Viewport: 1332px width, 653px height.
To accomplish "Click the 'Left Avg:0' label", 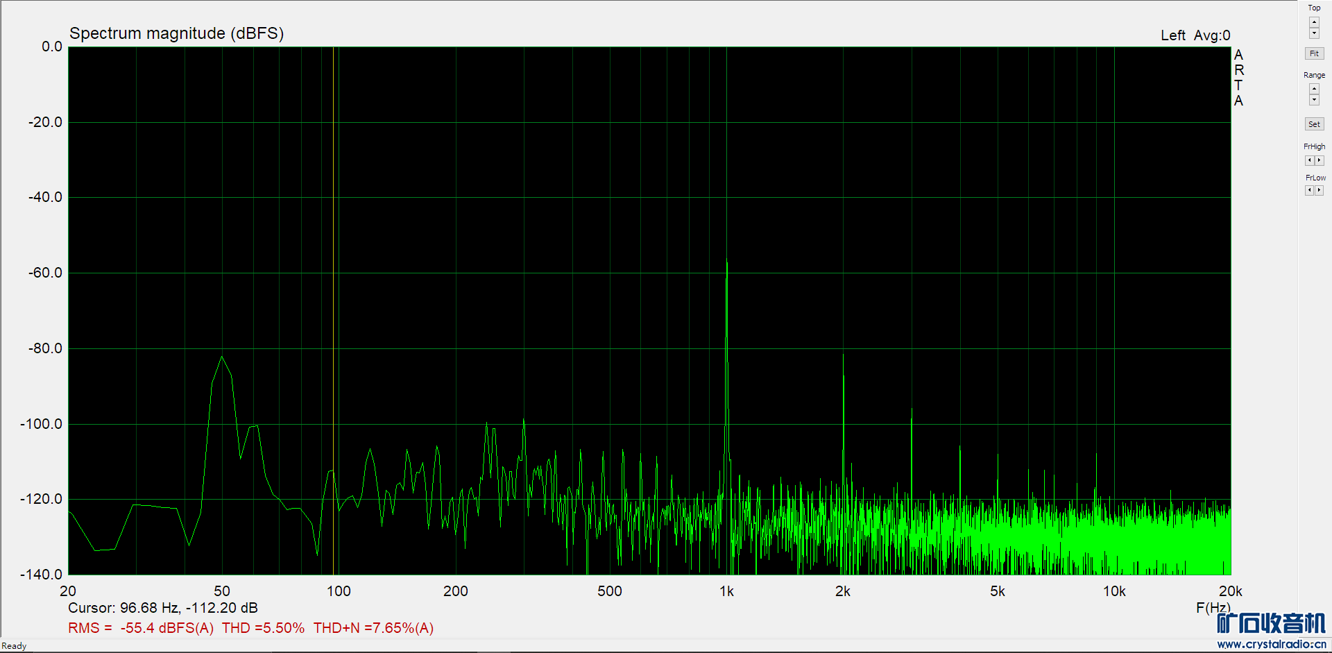I will click(1195, 35).
